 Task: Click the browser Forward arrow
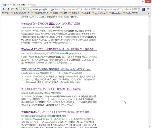8,9
